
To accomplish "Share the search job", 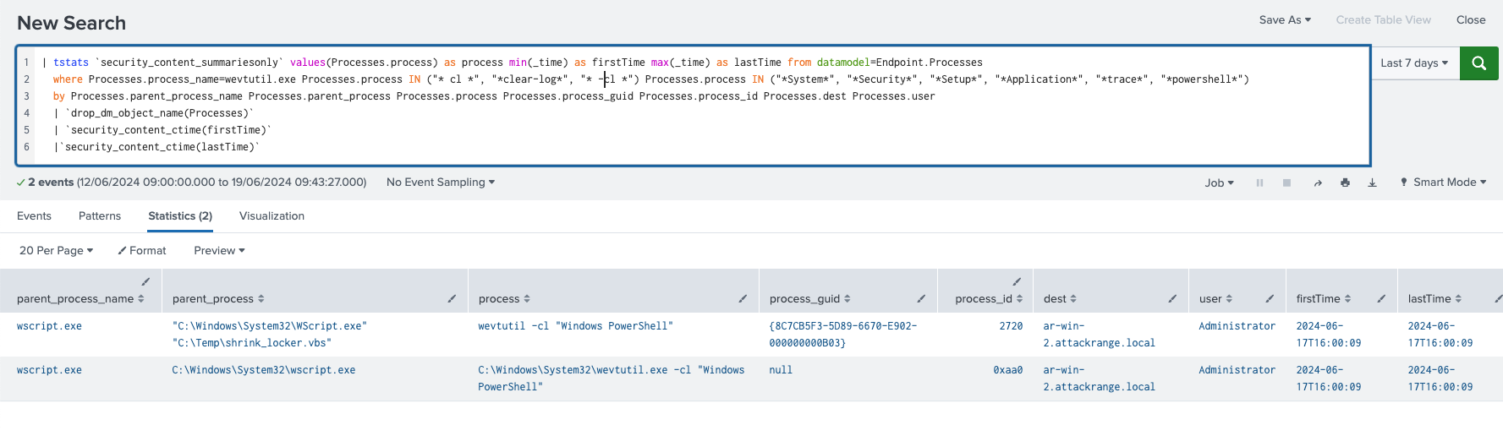I will (x=1318, y=183).
